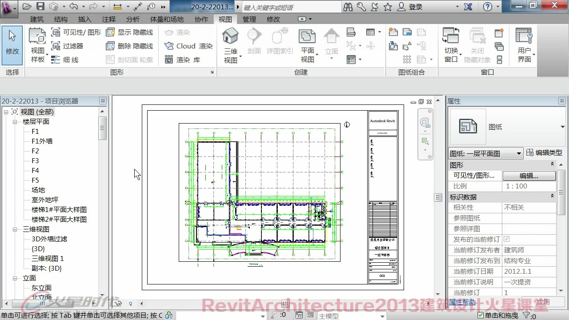The image size is (569, 320).
Task: Open Communication Center satellite dish icon
Action: (374, 7)
